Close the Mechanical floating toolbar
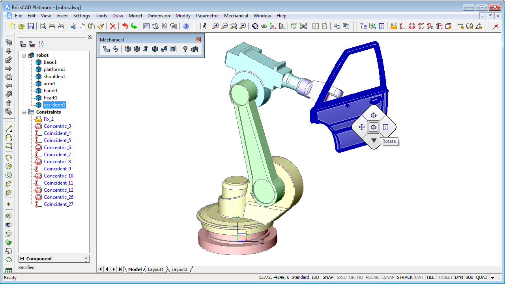The height and width of the screenshot is (284, 505). click(198, 39)
